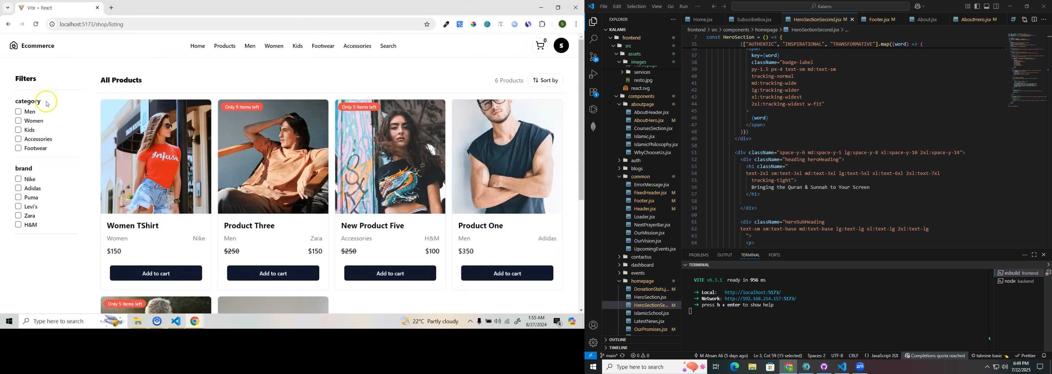1052x374 pixels.
Task: Add Product Three to cart
Action: tap(273, 273)
